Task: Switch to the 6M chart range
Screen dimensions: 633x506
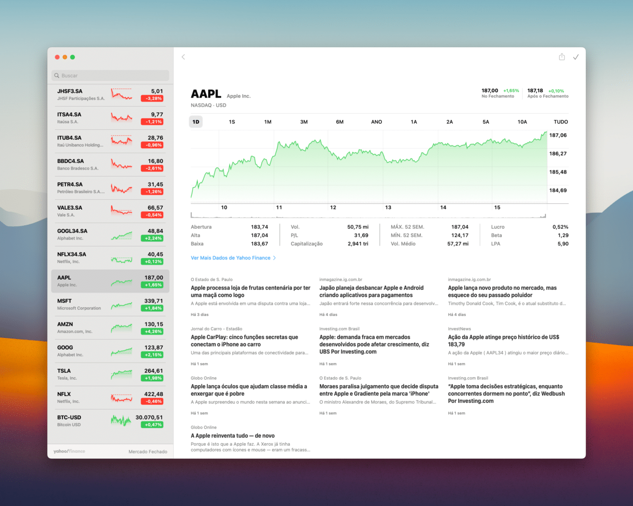Action: tap(340, 122)
